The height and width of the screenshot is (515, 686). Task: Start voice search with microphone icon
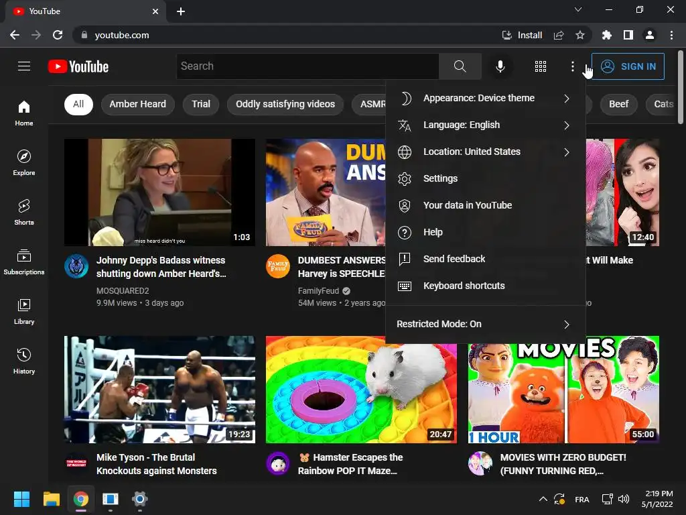coord(500,66)
